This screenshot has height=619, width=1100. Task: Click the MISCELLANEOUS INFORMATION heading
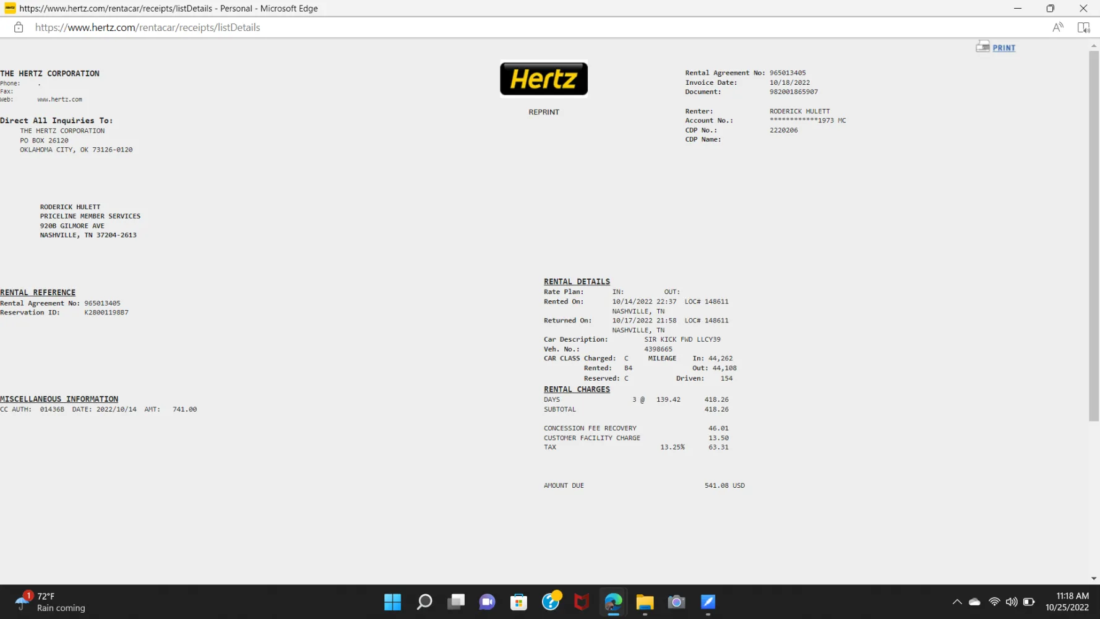coord(59,399)
